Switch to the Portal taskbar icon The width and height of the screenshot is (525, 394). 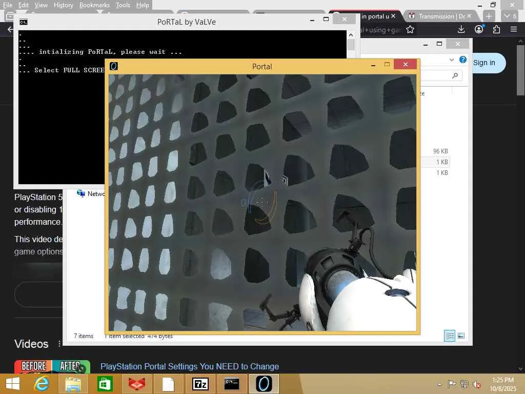click(x=264, y=384)
